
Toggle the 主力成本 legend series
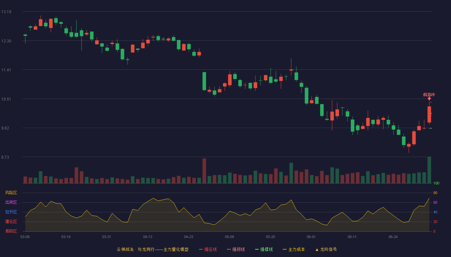coord(294,249)
